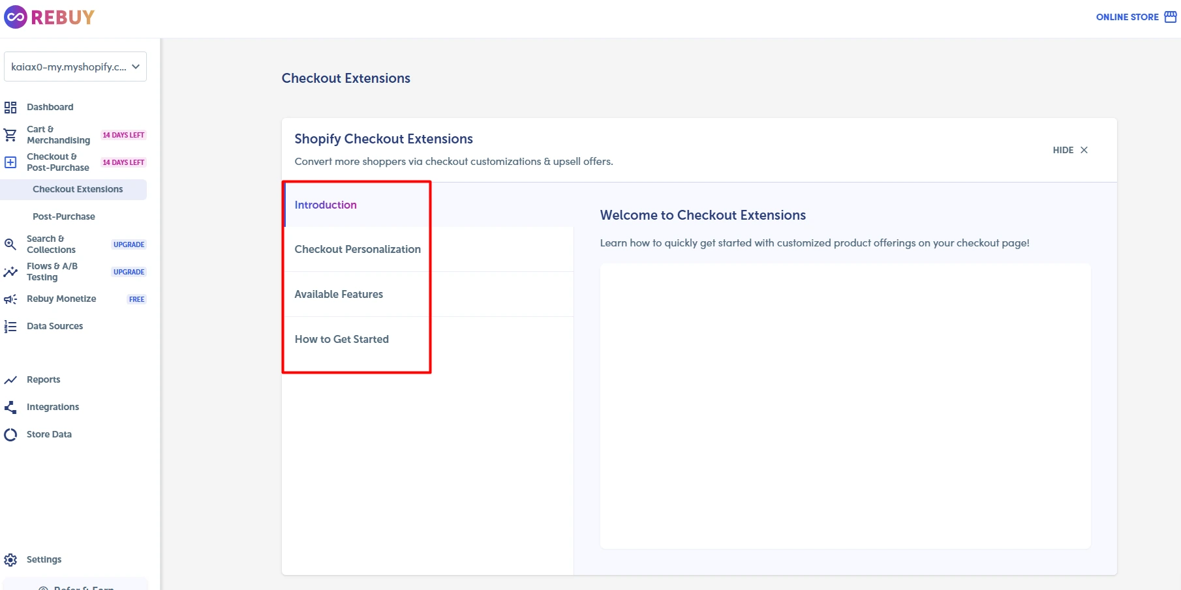Click the Shopify Checkout Extensions heading
This screenshot has height=590, width=1181.
(384, 139)
